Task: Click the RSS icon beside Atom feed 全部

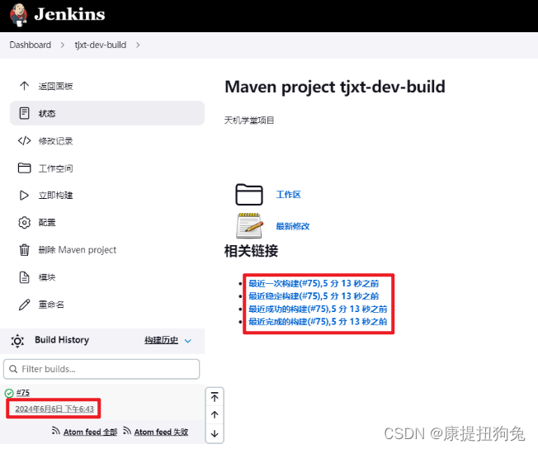Action: click(x=56, y=431)
